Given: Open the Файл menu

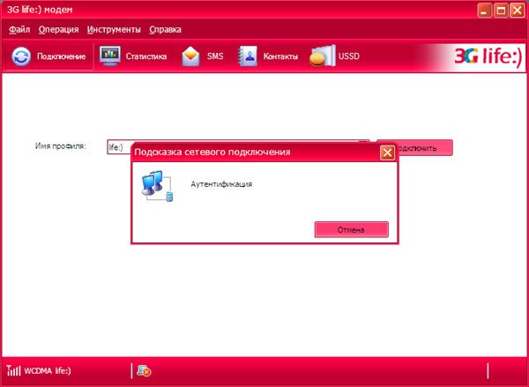Looking at the screenshot, I should (19, 29).
